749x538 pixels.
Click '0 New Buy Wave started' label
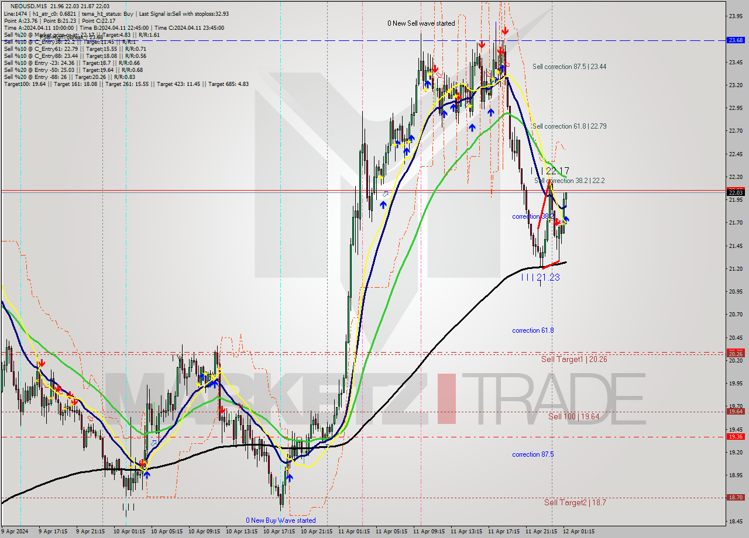pos(281,520)
